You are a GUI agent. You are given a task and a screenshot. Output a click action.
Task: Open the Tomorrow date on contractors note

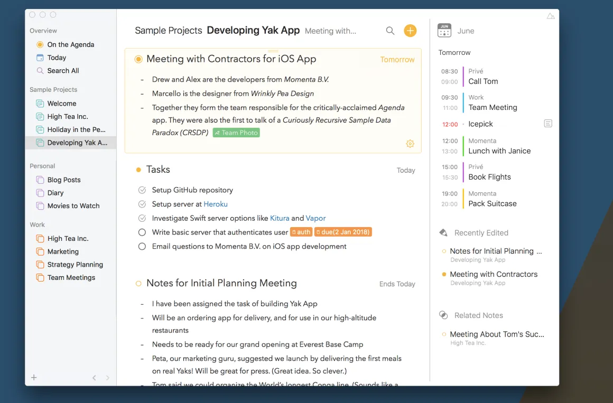coord(397,59)
